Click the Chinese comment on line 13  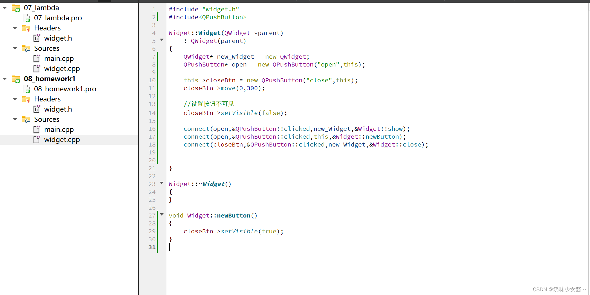209,104
